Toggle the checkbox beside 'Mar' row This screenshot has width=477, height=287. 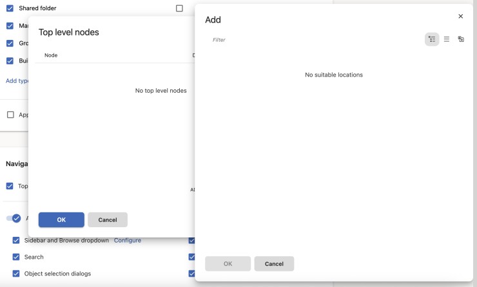[x=10, y=26]
